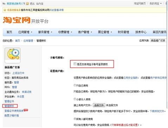Expand the 服务管理 menu dropdown
The height and width of the screenshot is (128, 168).
coord(45,32)
